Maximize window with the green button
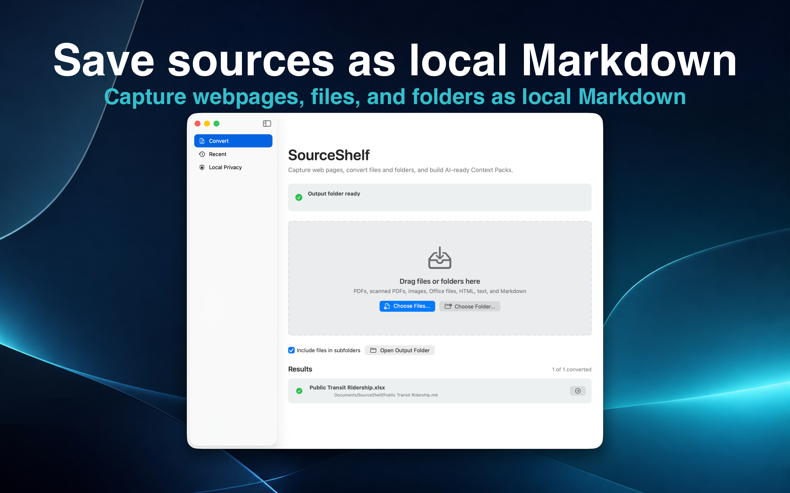The image size is (790, 493). coord(216,124)
